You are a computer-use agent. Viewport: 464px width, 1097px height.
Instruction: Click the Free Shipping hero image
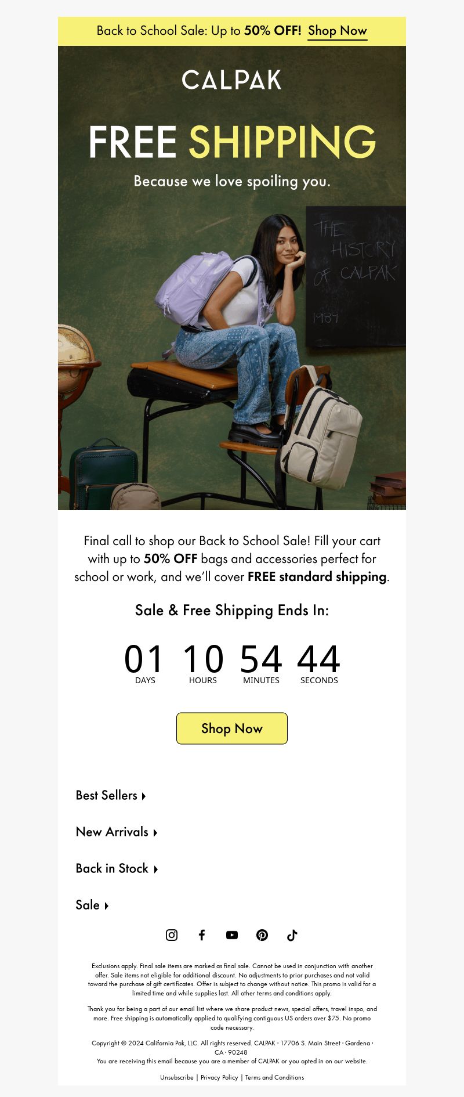click(x=232, y=278)
